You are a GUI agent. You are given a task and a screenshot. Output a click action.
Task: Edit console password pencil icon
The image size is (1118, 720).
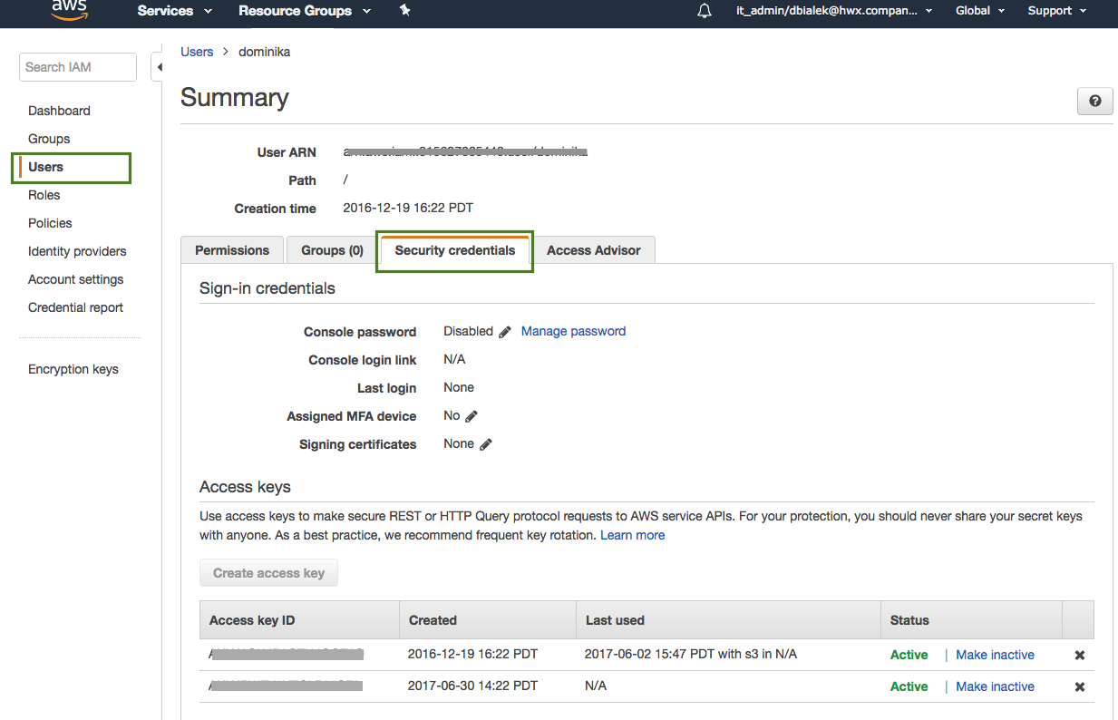click(505, 332)
